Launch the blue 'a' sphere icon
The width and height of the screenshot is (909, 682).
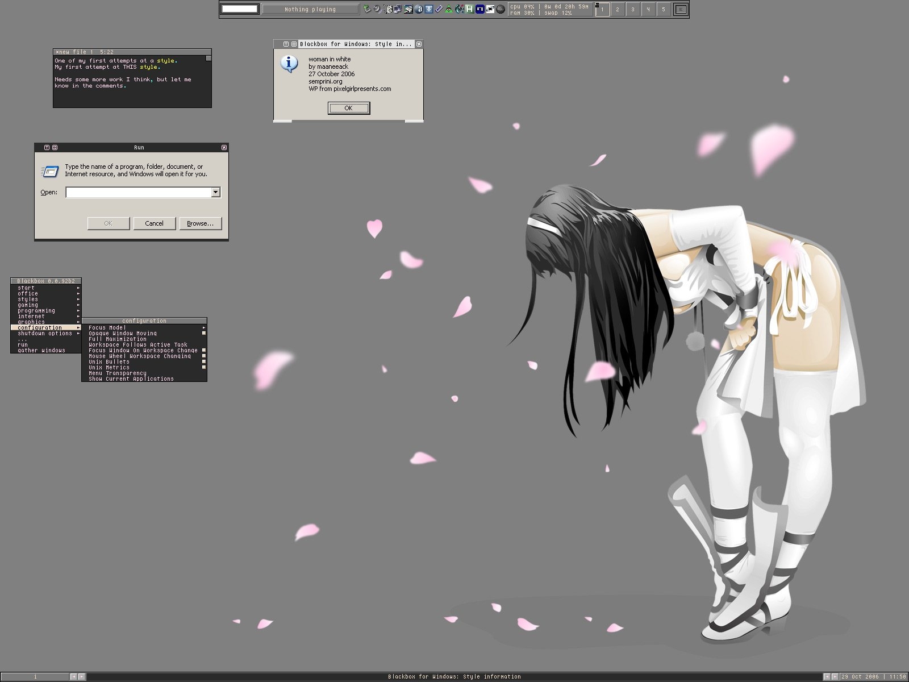(419, 9)
